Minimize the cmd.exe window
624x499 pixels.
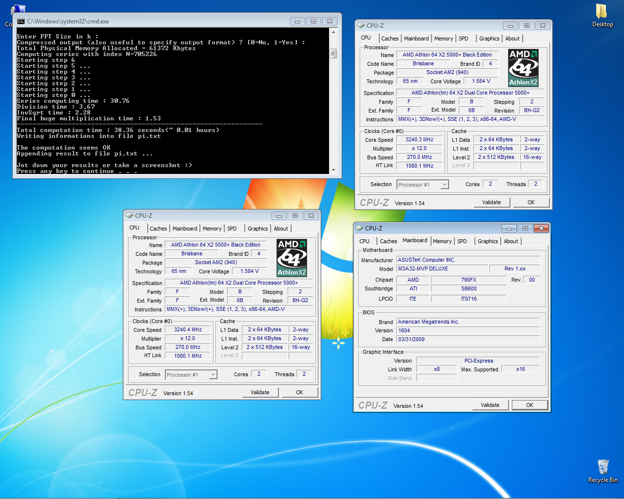[297, 21]
